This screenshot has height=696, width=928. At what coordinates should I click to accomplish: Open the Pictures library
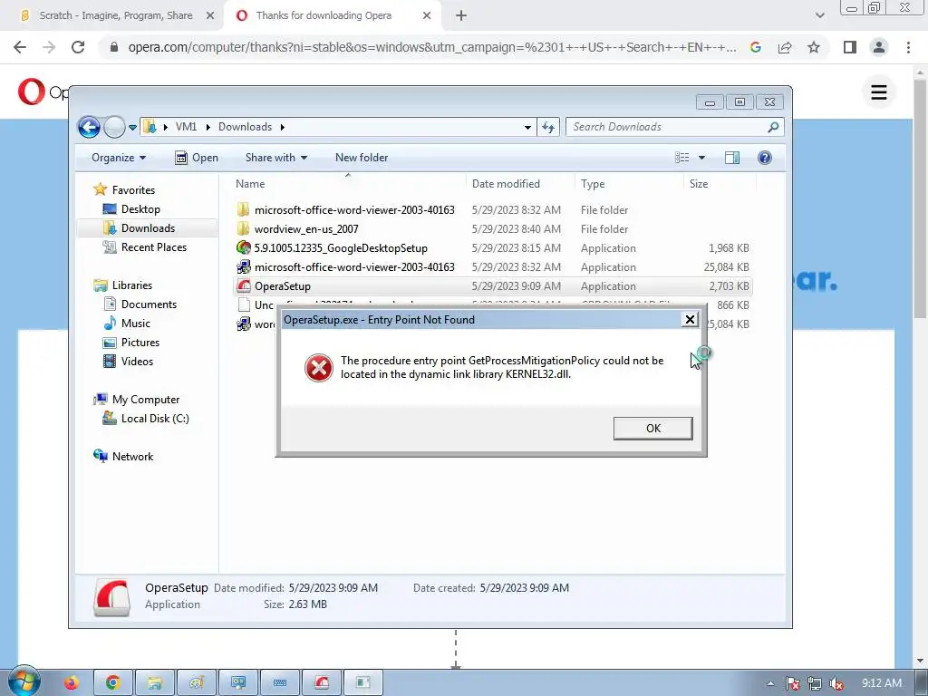click(140, 342)
